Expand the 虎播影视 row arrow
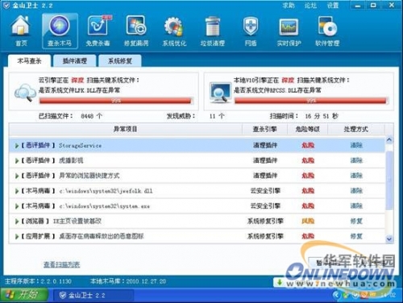Image resolution: width=403 pixels, height=303 pixels. tap(17, 160)
